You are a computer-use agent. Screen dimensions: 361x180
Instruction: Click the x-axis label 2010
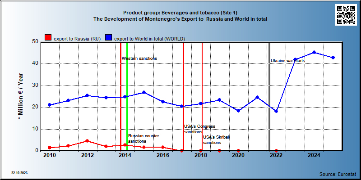tap(50, 156)
